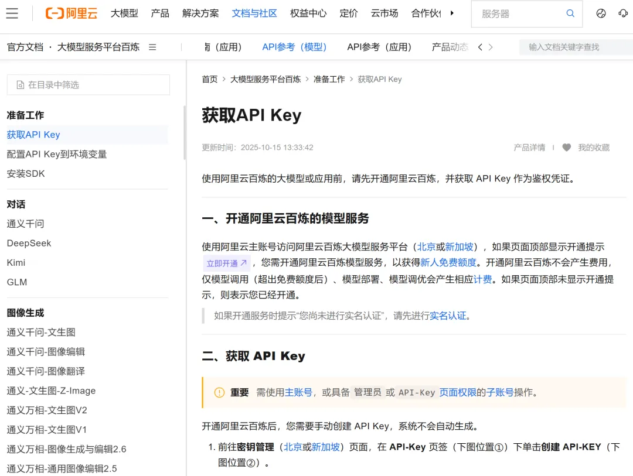The image size is (633, 476).
Task: Click the cloud console icon at top right
Action: coord(623,13)
